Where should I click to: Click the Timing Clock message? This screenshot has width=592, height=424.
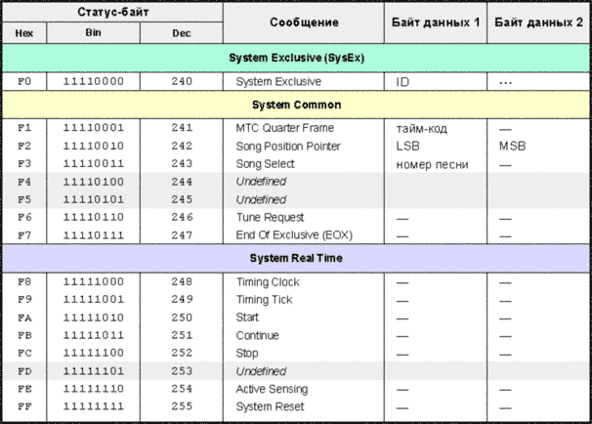(268, 282)
